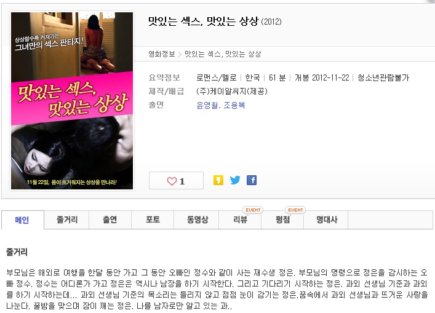Click the heart like button
435x313 pixels.
click(176, 181)
